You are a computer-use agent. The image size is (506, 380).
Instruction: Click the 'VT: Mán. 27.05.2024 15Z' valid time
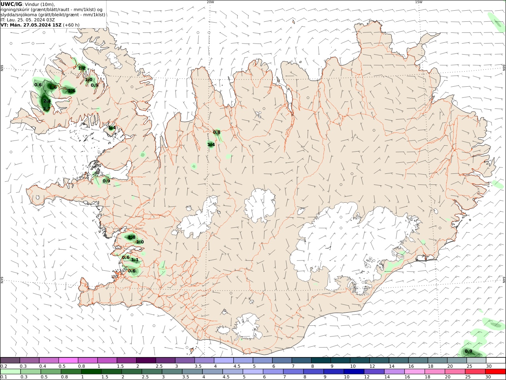click(31, 25)
